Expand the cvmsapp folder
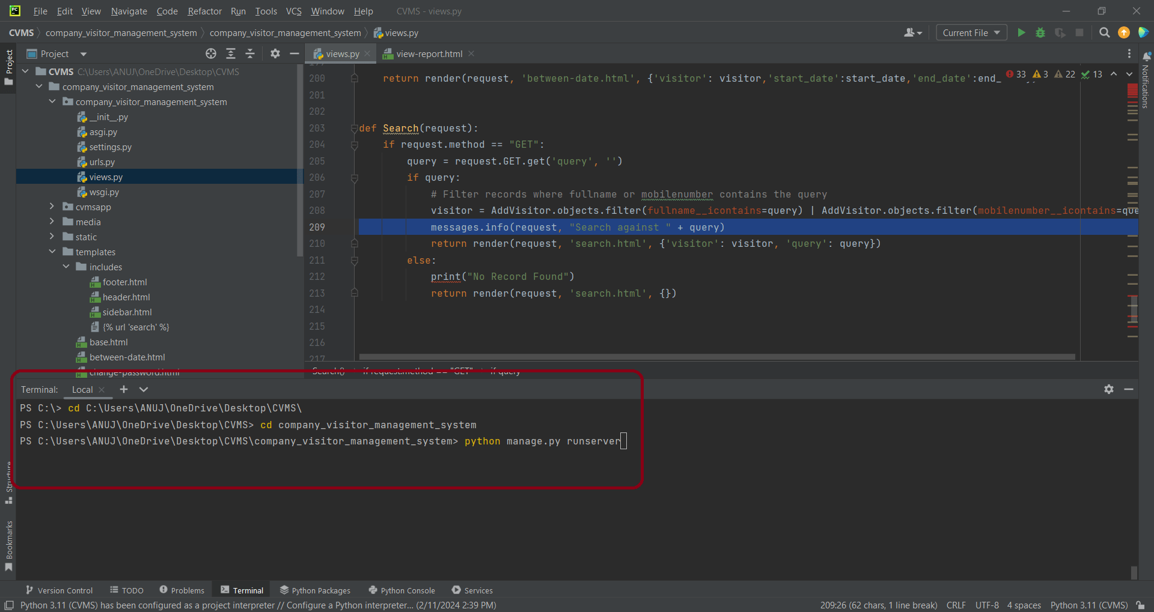The width and height of the screenshot is (1154, 612). pyautogui.click(x=52, y=207)
